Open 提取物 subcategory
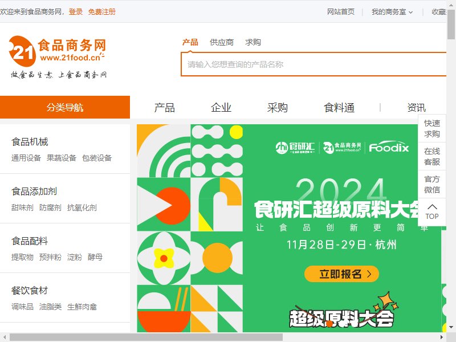Screen dimensions: 456x342 click(22, 257)
